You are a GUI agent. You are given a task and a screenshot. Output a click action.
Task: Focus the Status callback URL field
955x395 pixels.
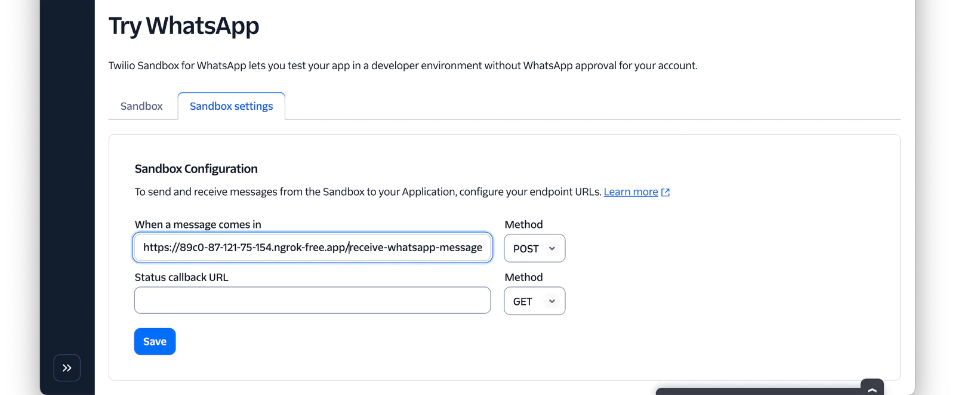[313, 300]
